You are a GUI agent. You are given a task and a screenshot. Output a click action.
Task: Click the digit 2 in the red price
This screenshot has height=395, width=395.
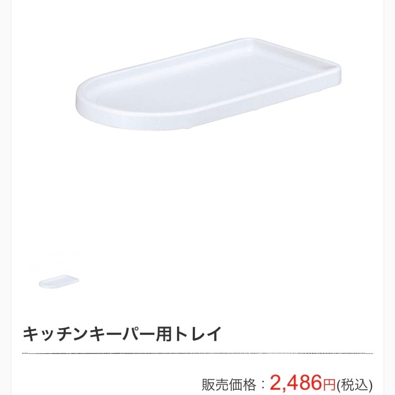click(276, 382)
